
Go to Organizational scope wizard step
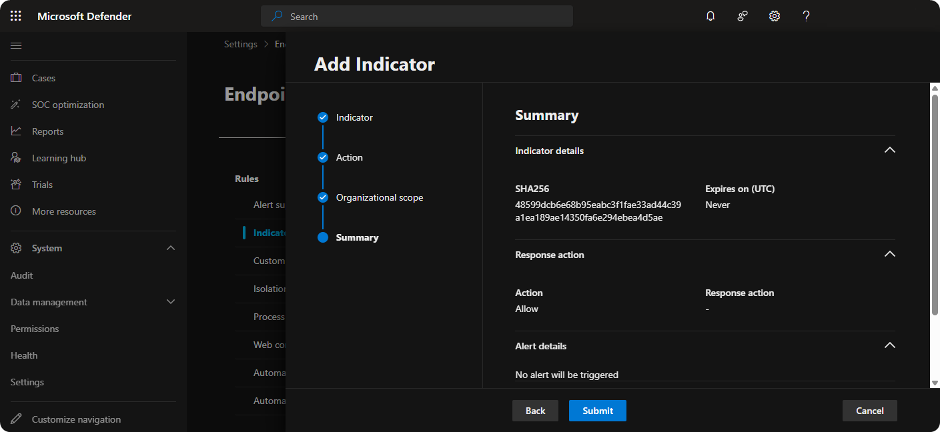click(x=379, y=197)
